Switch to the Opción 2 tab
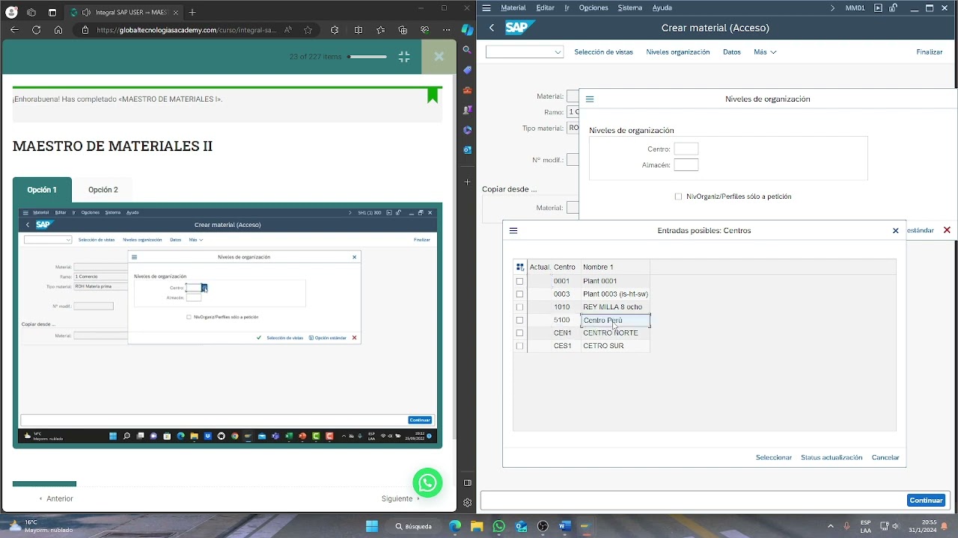Viewport: 958px width, 538px height. click(103, 190)
